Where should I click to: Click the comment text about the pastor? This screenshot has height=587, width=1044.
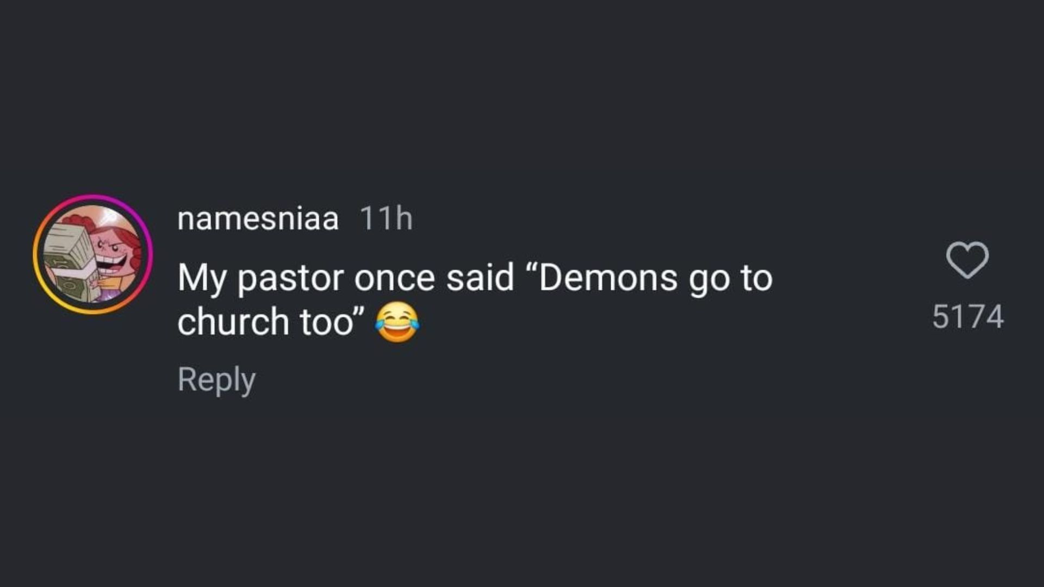(474, 278)
